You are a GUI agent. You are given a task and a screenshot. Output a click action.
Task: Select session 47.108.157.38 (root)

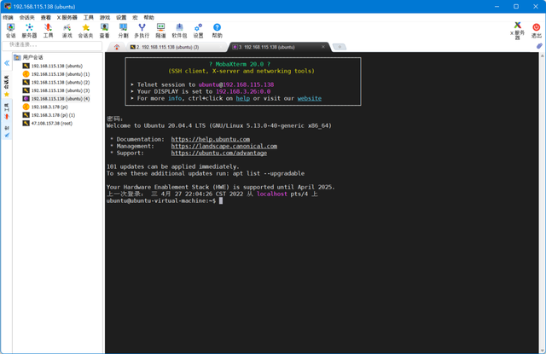pyautogui.click(x=48, y=123)
